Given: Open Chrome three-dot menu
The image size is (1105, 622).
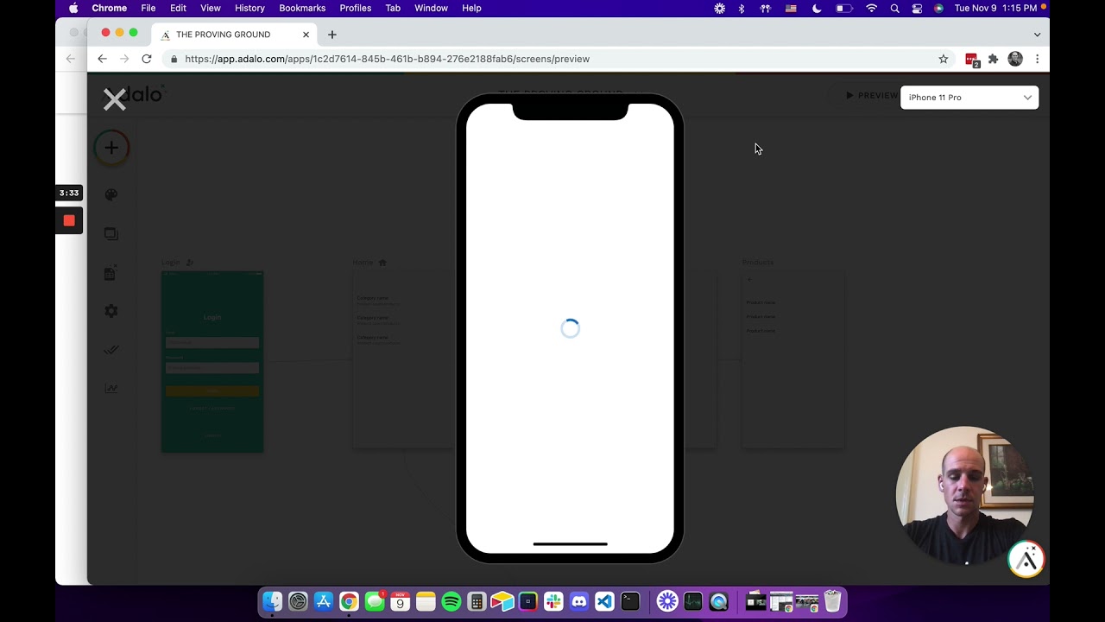Looking at the screenshot, I should 1037,59.
